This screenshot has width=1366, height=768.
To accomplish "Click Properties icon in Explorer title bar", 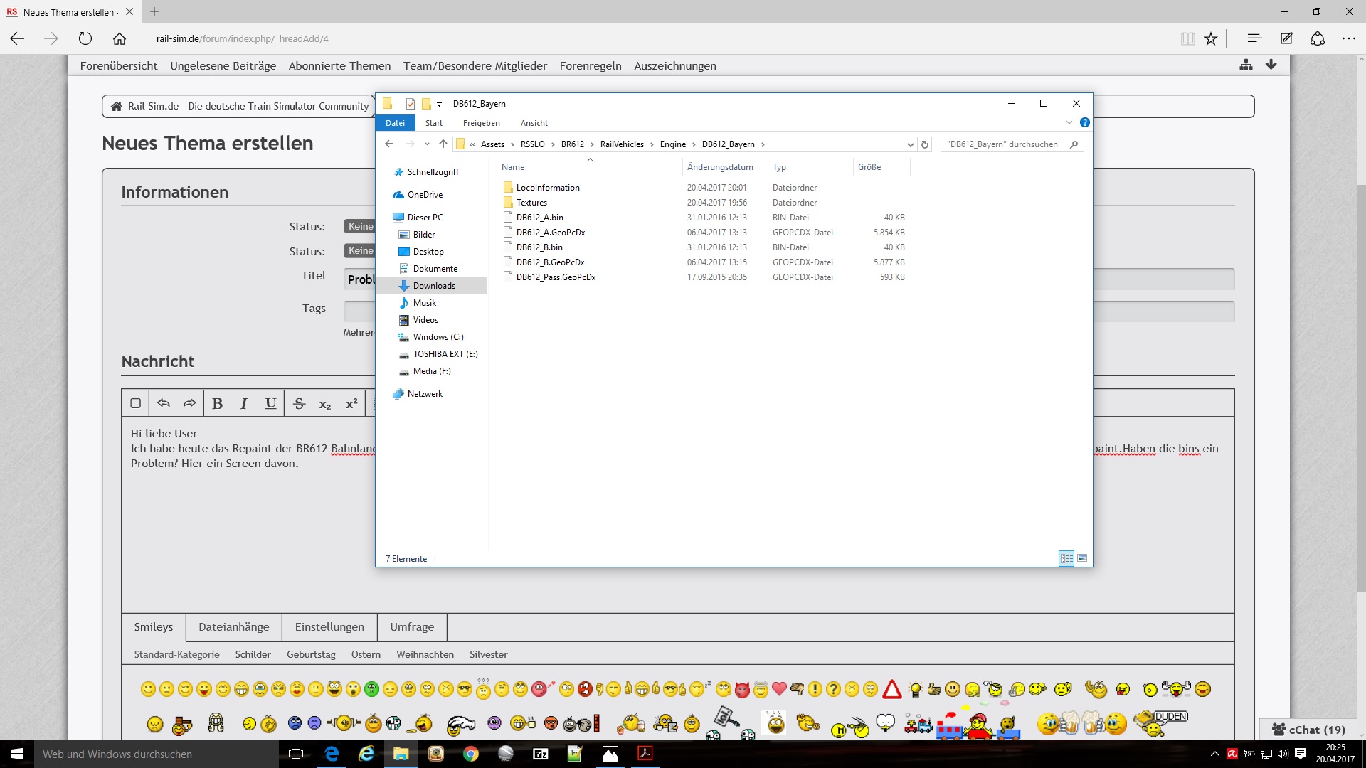I will (x=411, y=104).
